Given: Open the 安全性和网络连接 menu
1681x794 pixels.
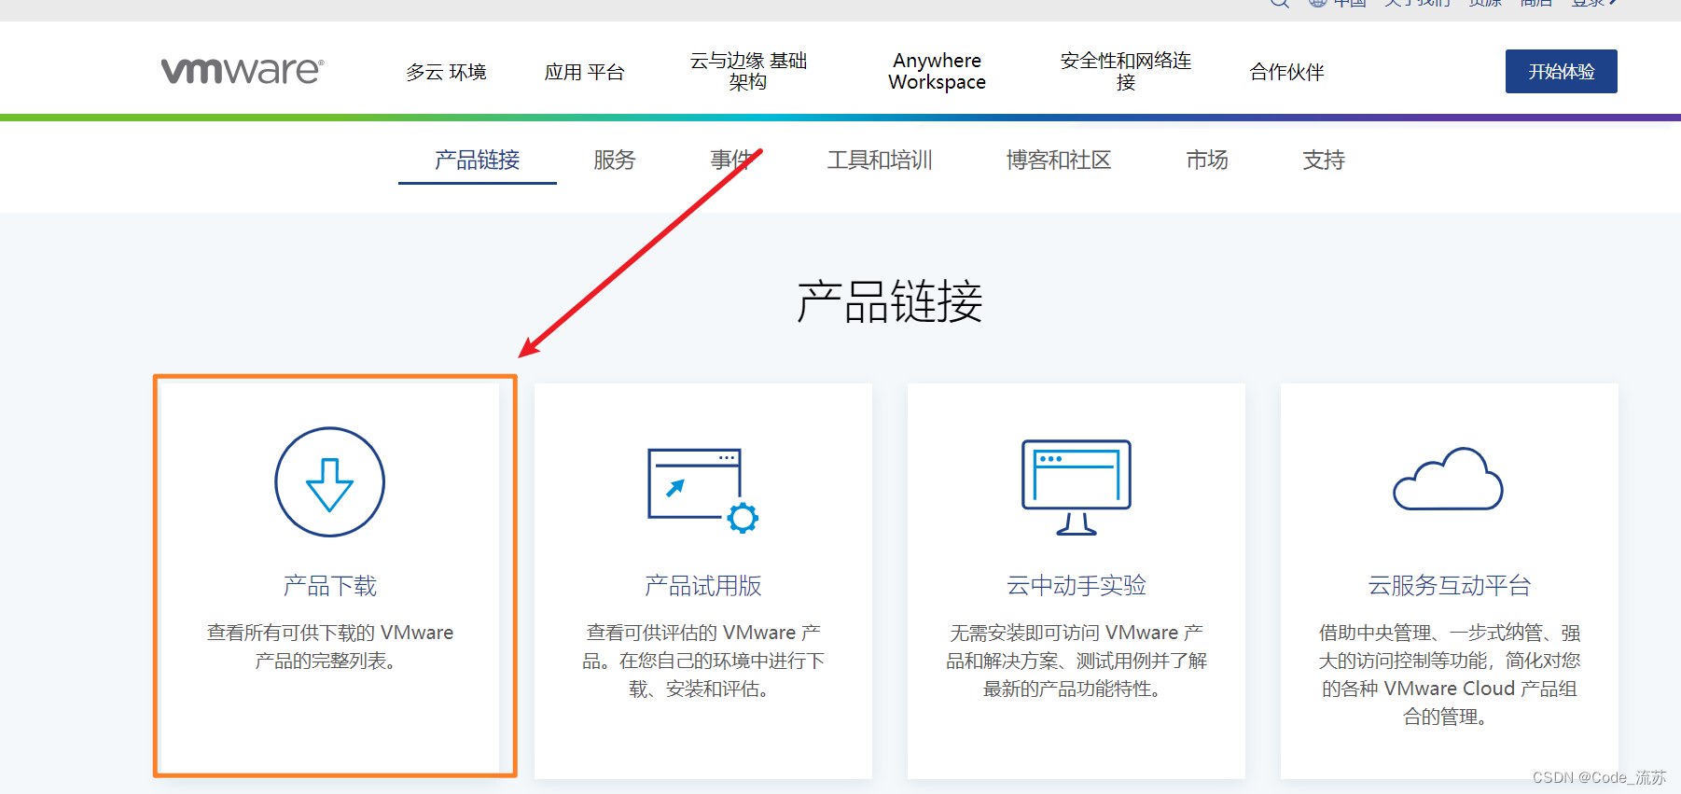Looking at the screenshot, I should click(1126, 71).
